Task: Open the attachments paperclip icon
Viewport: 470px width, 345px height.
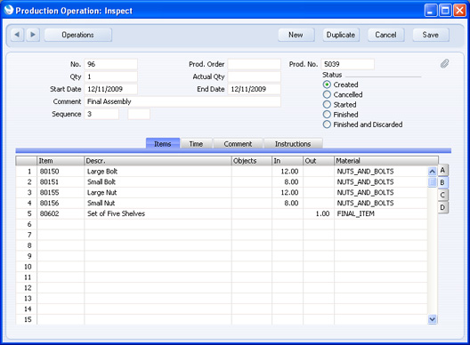Action: (444, 63)
